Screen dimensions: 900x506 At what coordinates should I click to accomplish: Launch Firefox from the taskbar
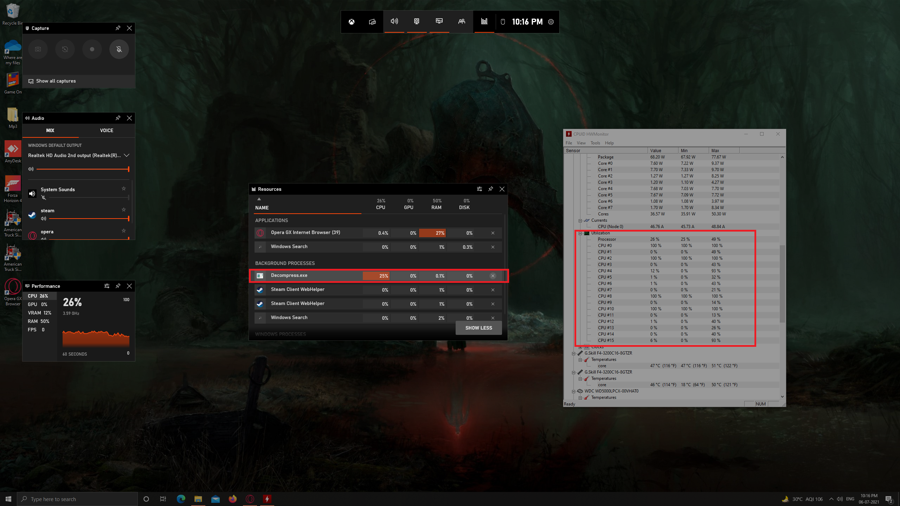pos(233,499)
